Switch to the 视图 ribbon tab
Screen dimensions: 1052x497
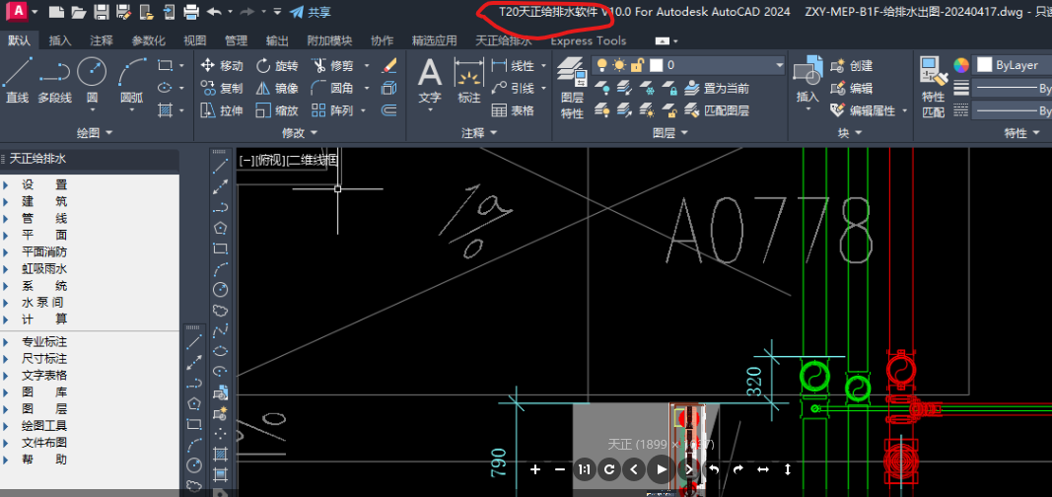[195, 40]
